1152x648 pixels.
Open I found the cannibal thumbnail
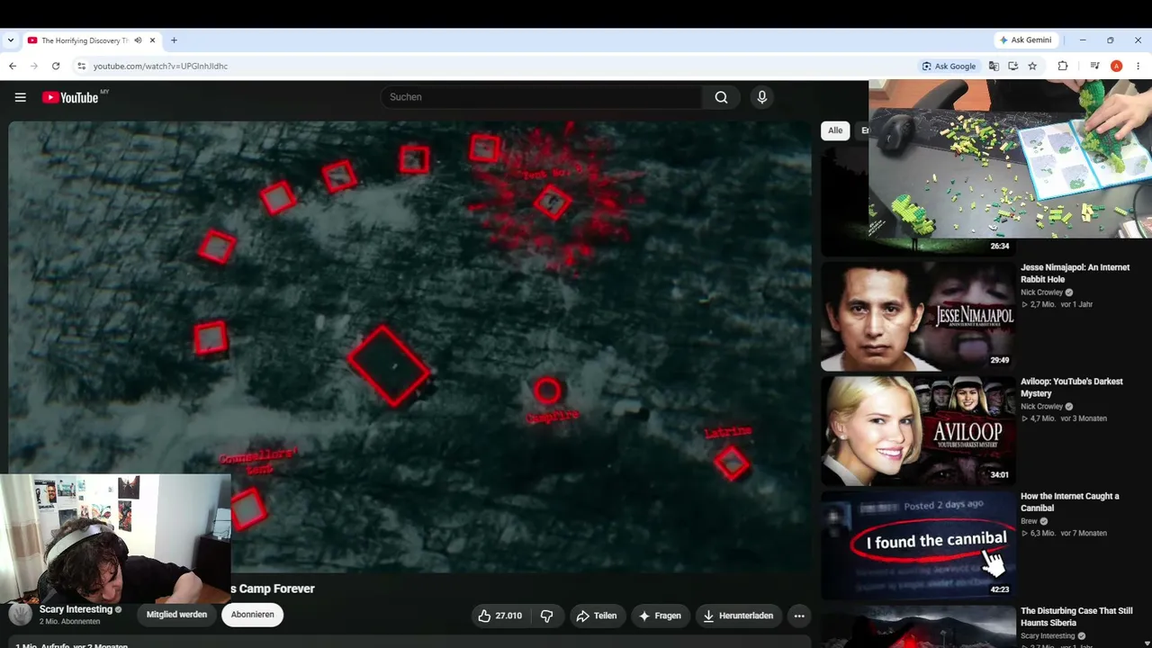point(917,544)
